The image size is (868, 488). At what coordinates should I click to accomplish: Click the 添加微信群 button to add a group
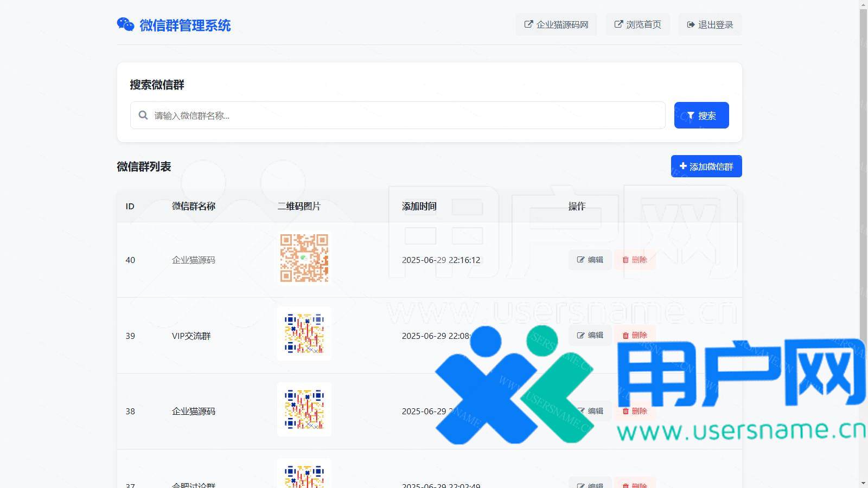click(706, 166)
